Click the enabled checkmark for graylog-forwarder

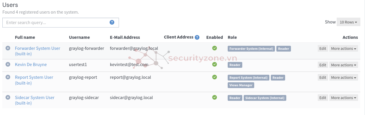215,48
